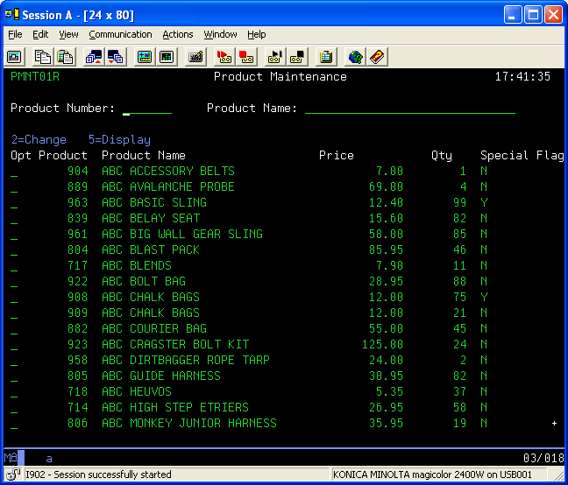Open the Keyboard Remap icon
The image size is (568, 485).
[195, 57]
